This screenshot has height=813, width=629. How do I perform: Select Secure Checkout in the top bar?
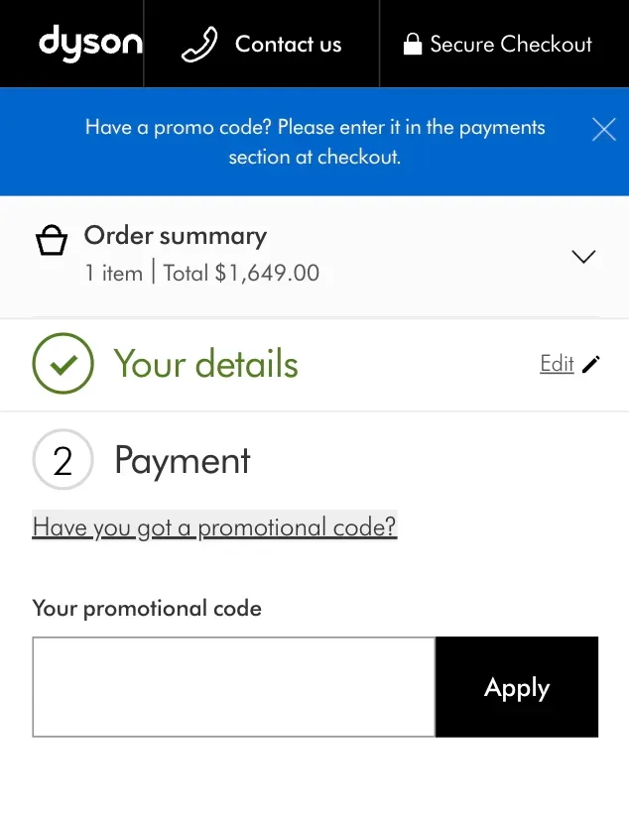[513, 44]
